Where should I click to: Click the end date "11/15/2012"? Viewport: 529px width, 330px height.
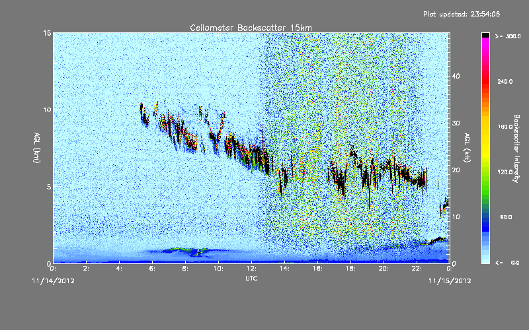[x=450, y=280]
